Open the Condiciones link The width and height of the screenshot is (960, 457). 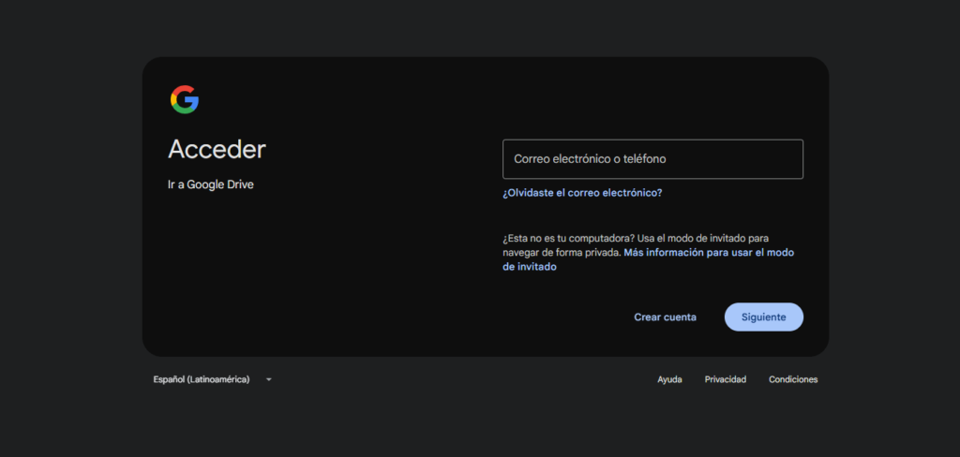pos(793,379)
